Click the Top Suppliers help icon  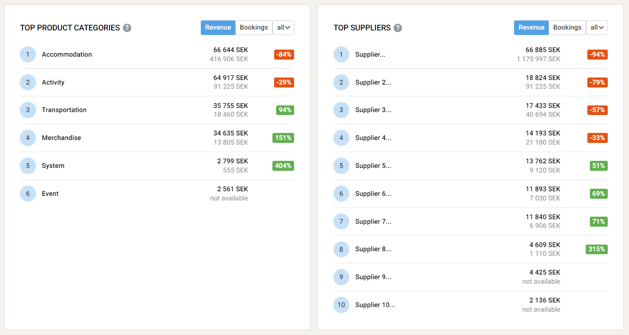(398, 28)
